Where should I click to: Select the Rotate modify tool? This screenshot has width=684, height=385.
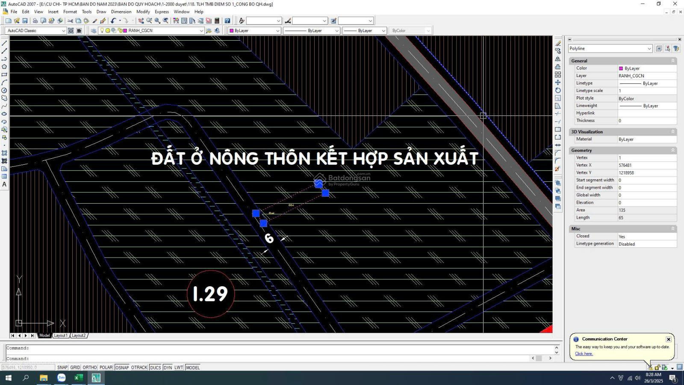tap(558, 90)
